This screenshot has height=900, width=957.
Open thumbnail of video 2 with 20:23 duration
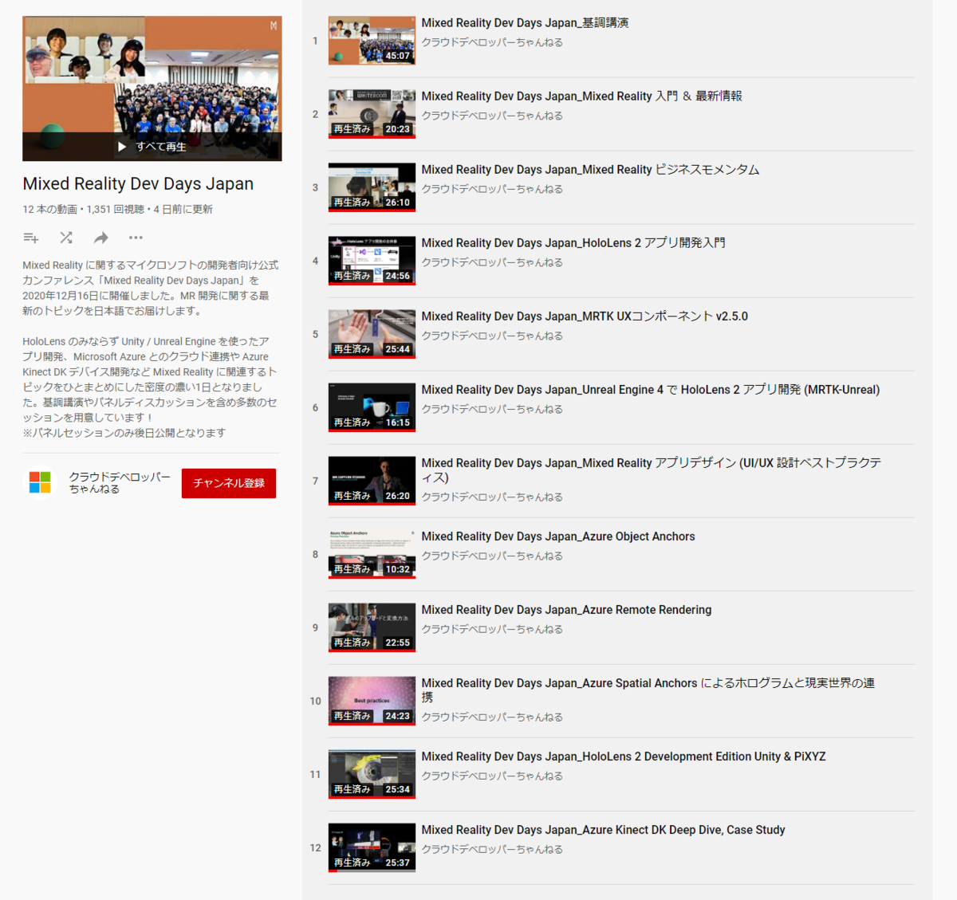pyautogui.click(x=372, y=114)
